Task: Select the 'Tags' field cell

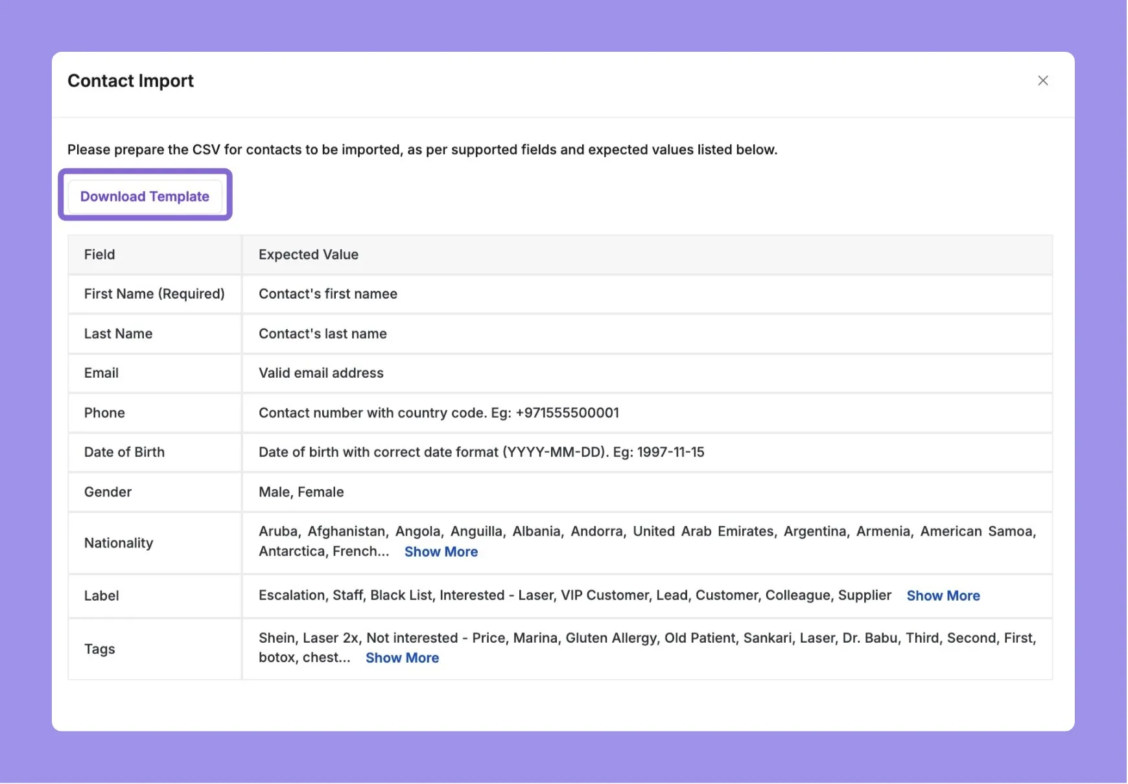Action: (155, 649)
